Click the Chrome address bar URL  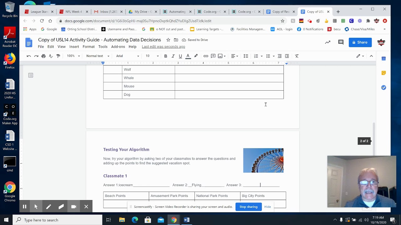(x=138, y=21)
